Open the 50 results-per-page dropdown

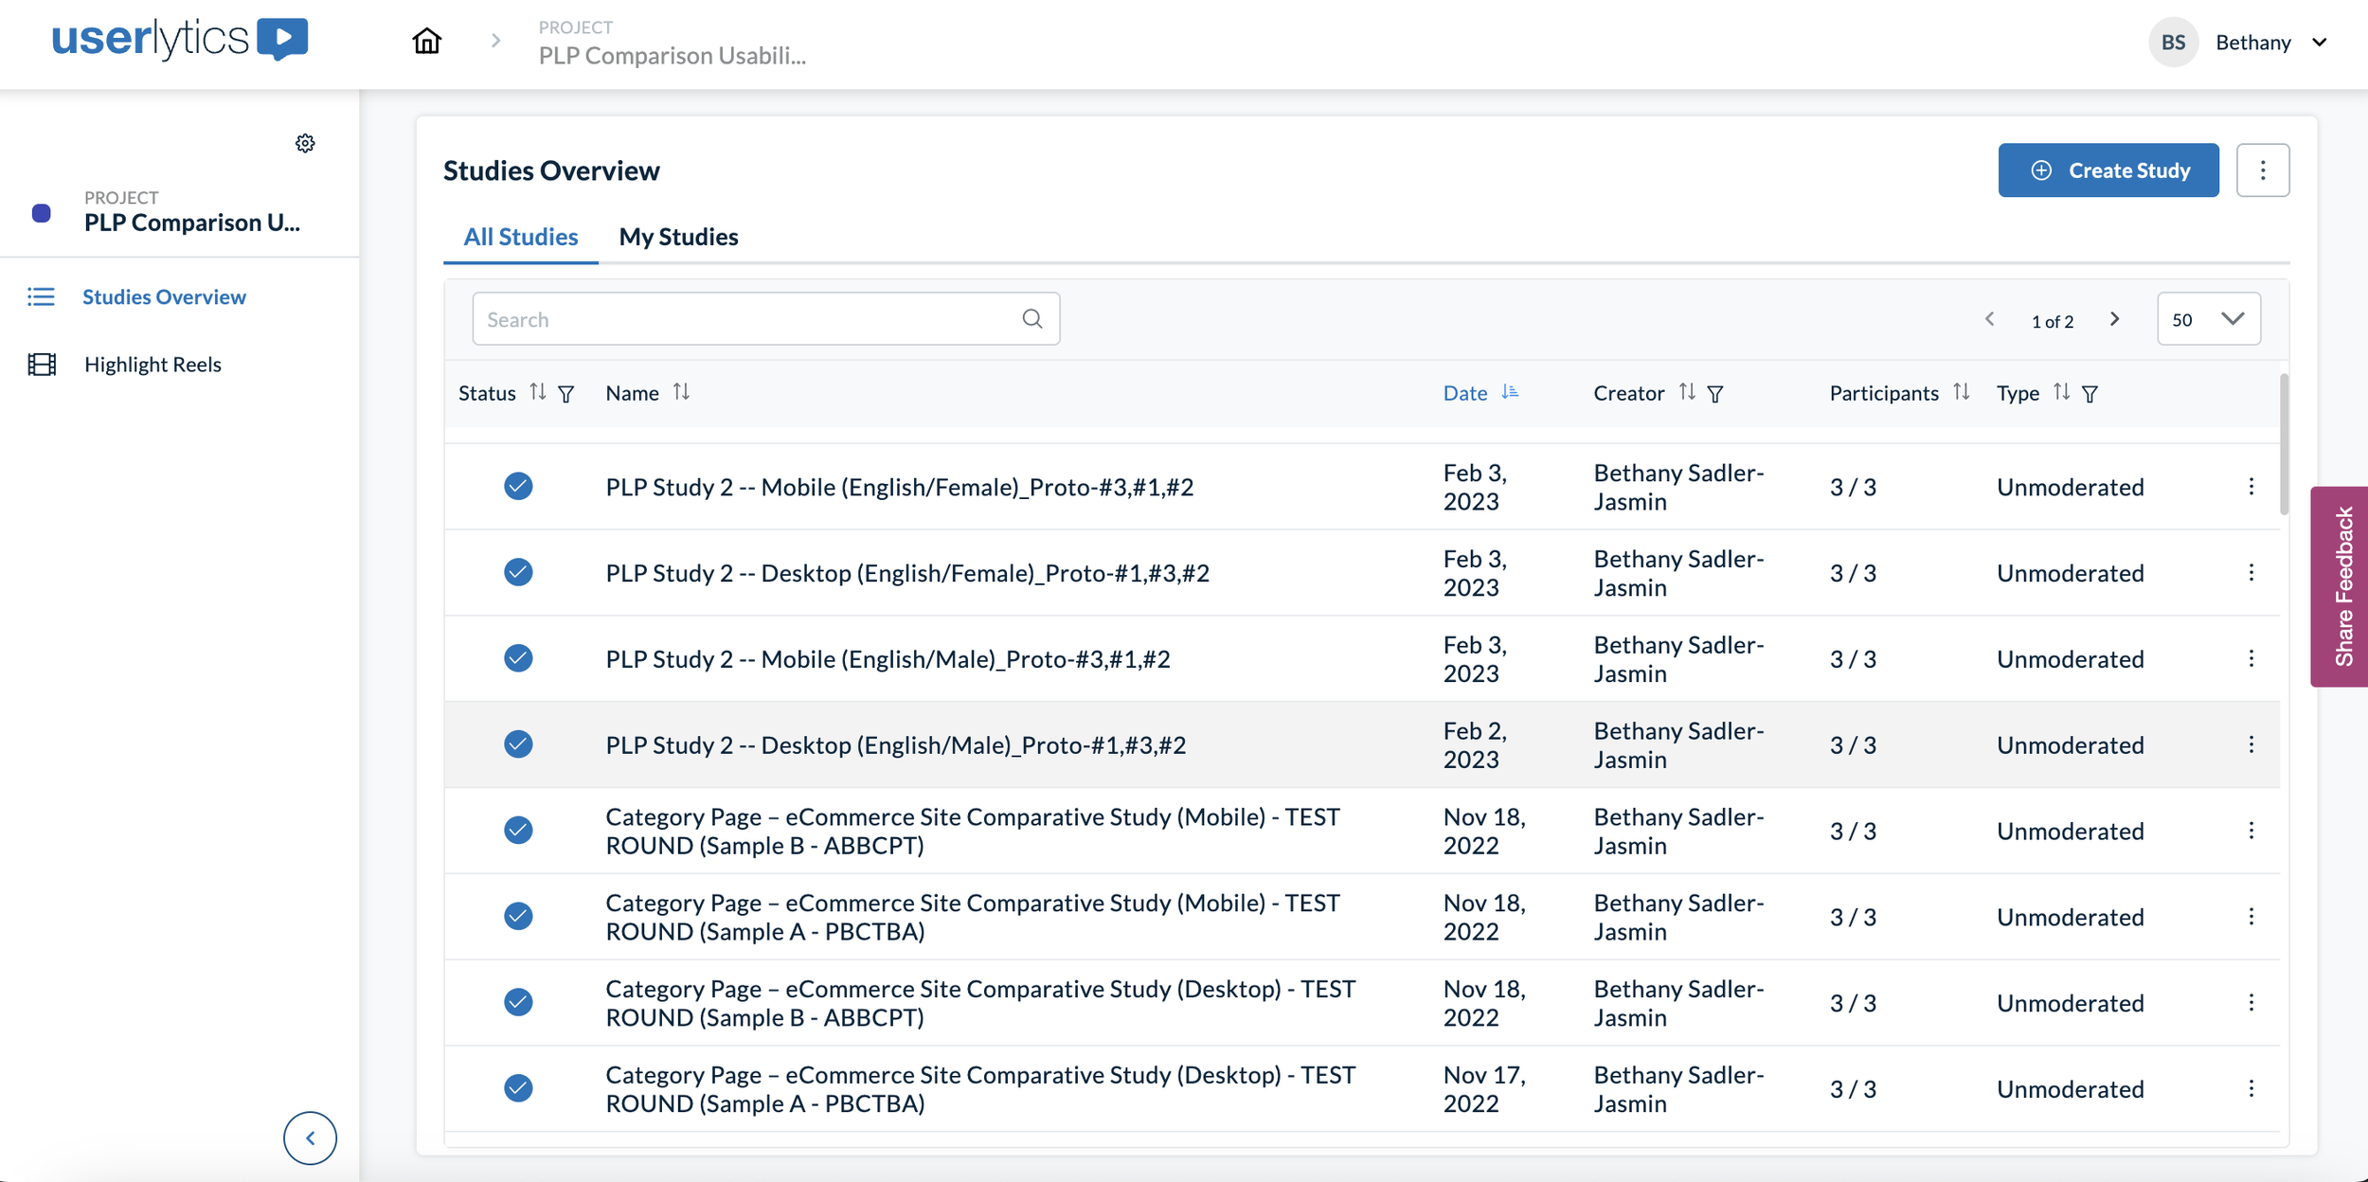click(2208, 319)
